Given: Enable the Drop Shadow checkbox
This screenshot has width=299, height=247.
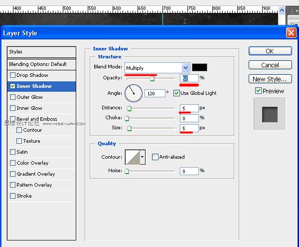Looking at the screenshot, I should (x=12, y=75).
